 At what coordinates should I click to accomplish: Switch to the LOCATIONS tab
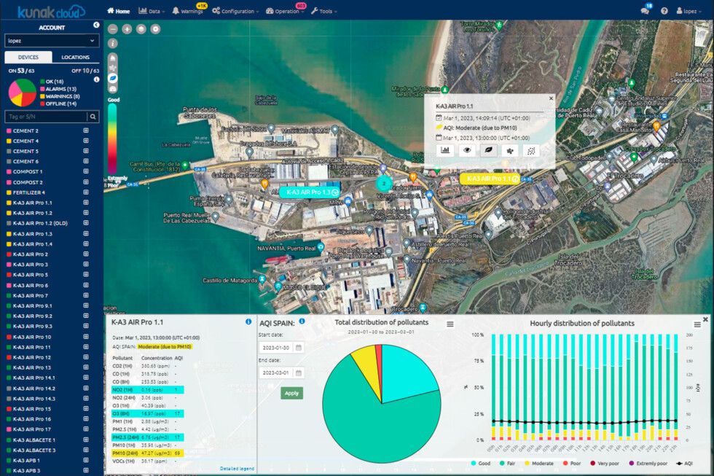click(x=76, y=57)
